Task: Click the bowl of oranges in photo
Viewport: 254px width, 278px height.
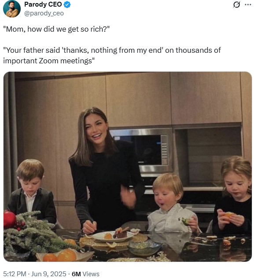Action: [65, 256]
